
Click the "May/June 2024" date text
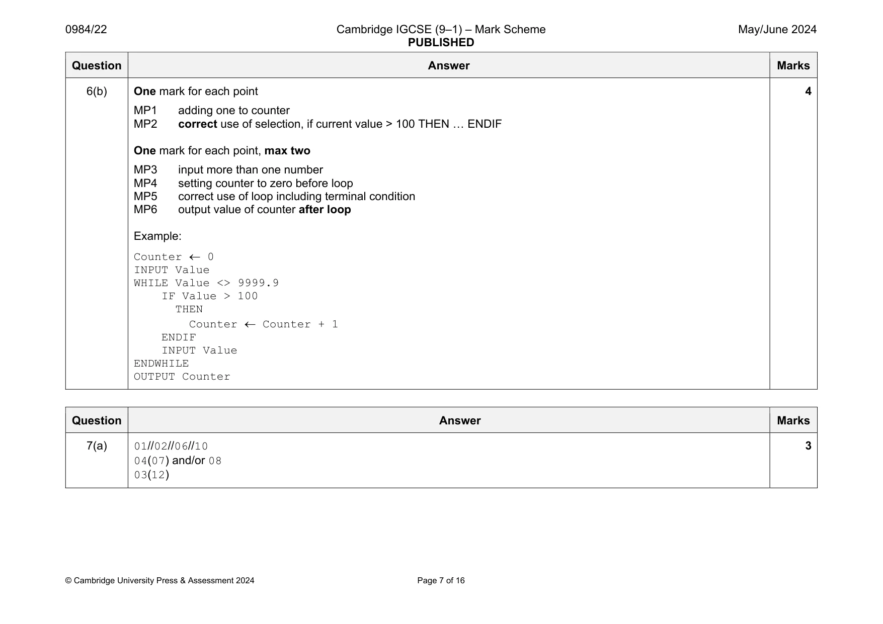777,30
